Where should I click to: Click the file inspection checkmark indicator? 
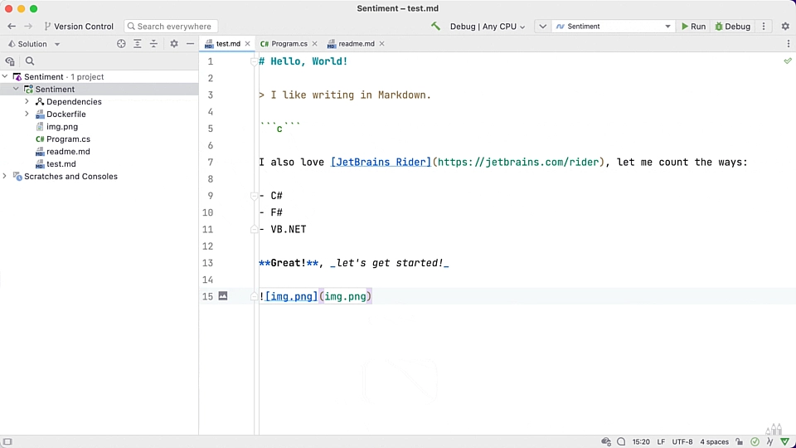coord(788,61)
